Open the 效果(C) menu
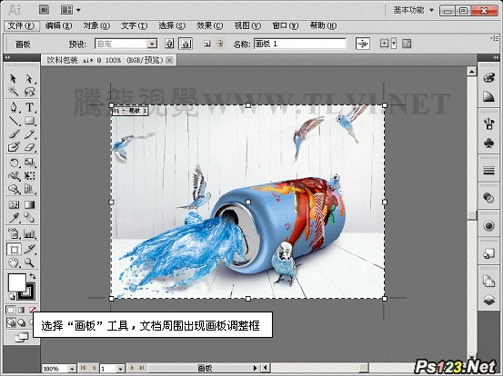 [210, 26]
